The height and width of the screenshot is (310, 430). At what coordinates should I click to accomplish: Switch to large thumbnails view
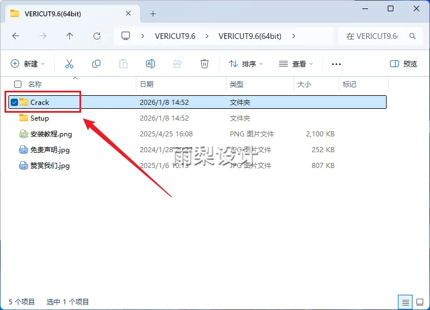coord(420,302)
